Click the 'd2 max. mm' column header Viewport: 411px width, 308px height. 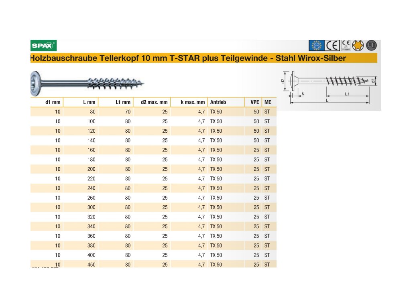(154, 102)
